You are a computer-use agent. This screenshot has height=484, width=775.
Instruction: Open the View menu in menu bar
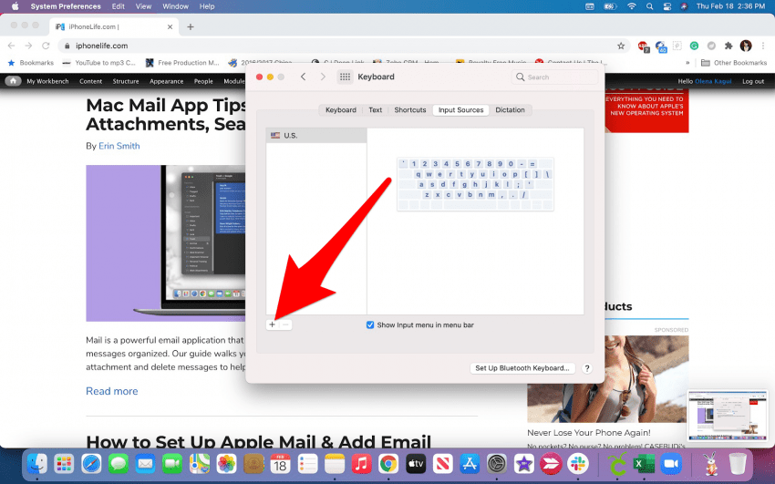coord(143,6)
